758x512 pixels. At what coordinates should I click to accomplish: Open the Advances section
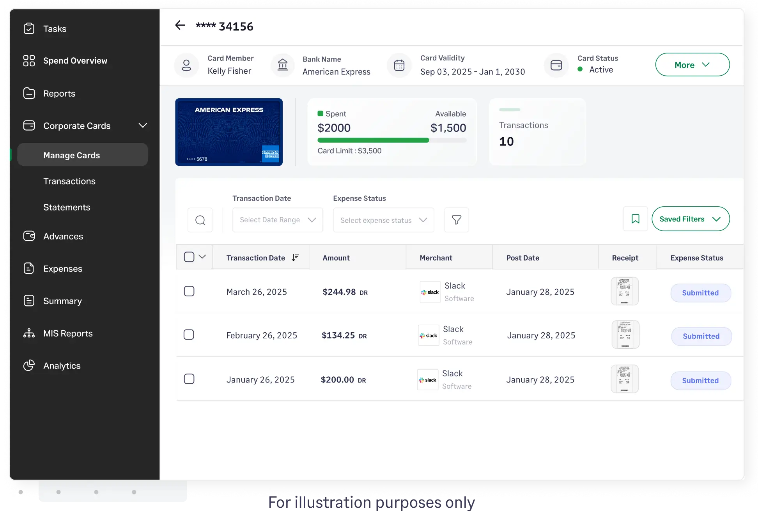coord(63,236)
